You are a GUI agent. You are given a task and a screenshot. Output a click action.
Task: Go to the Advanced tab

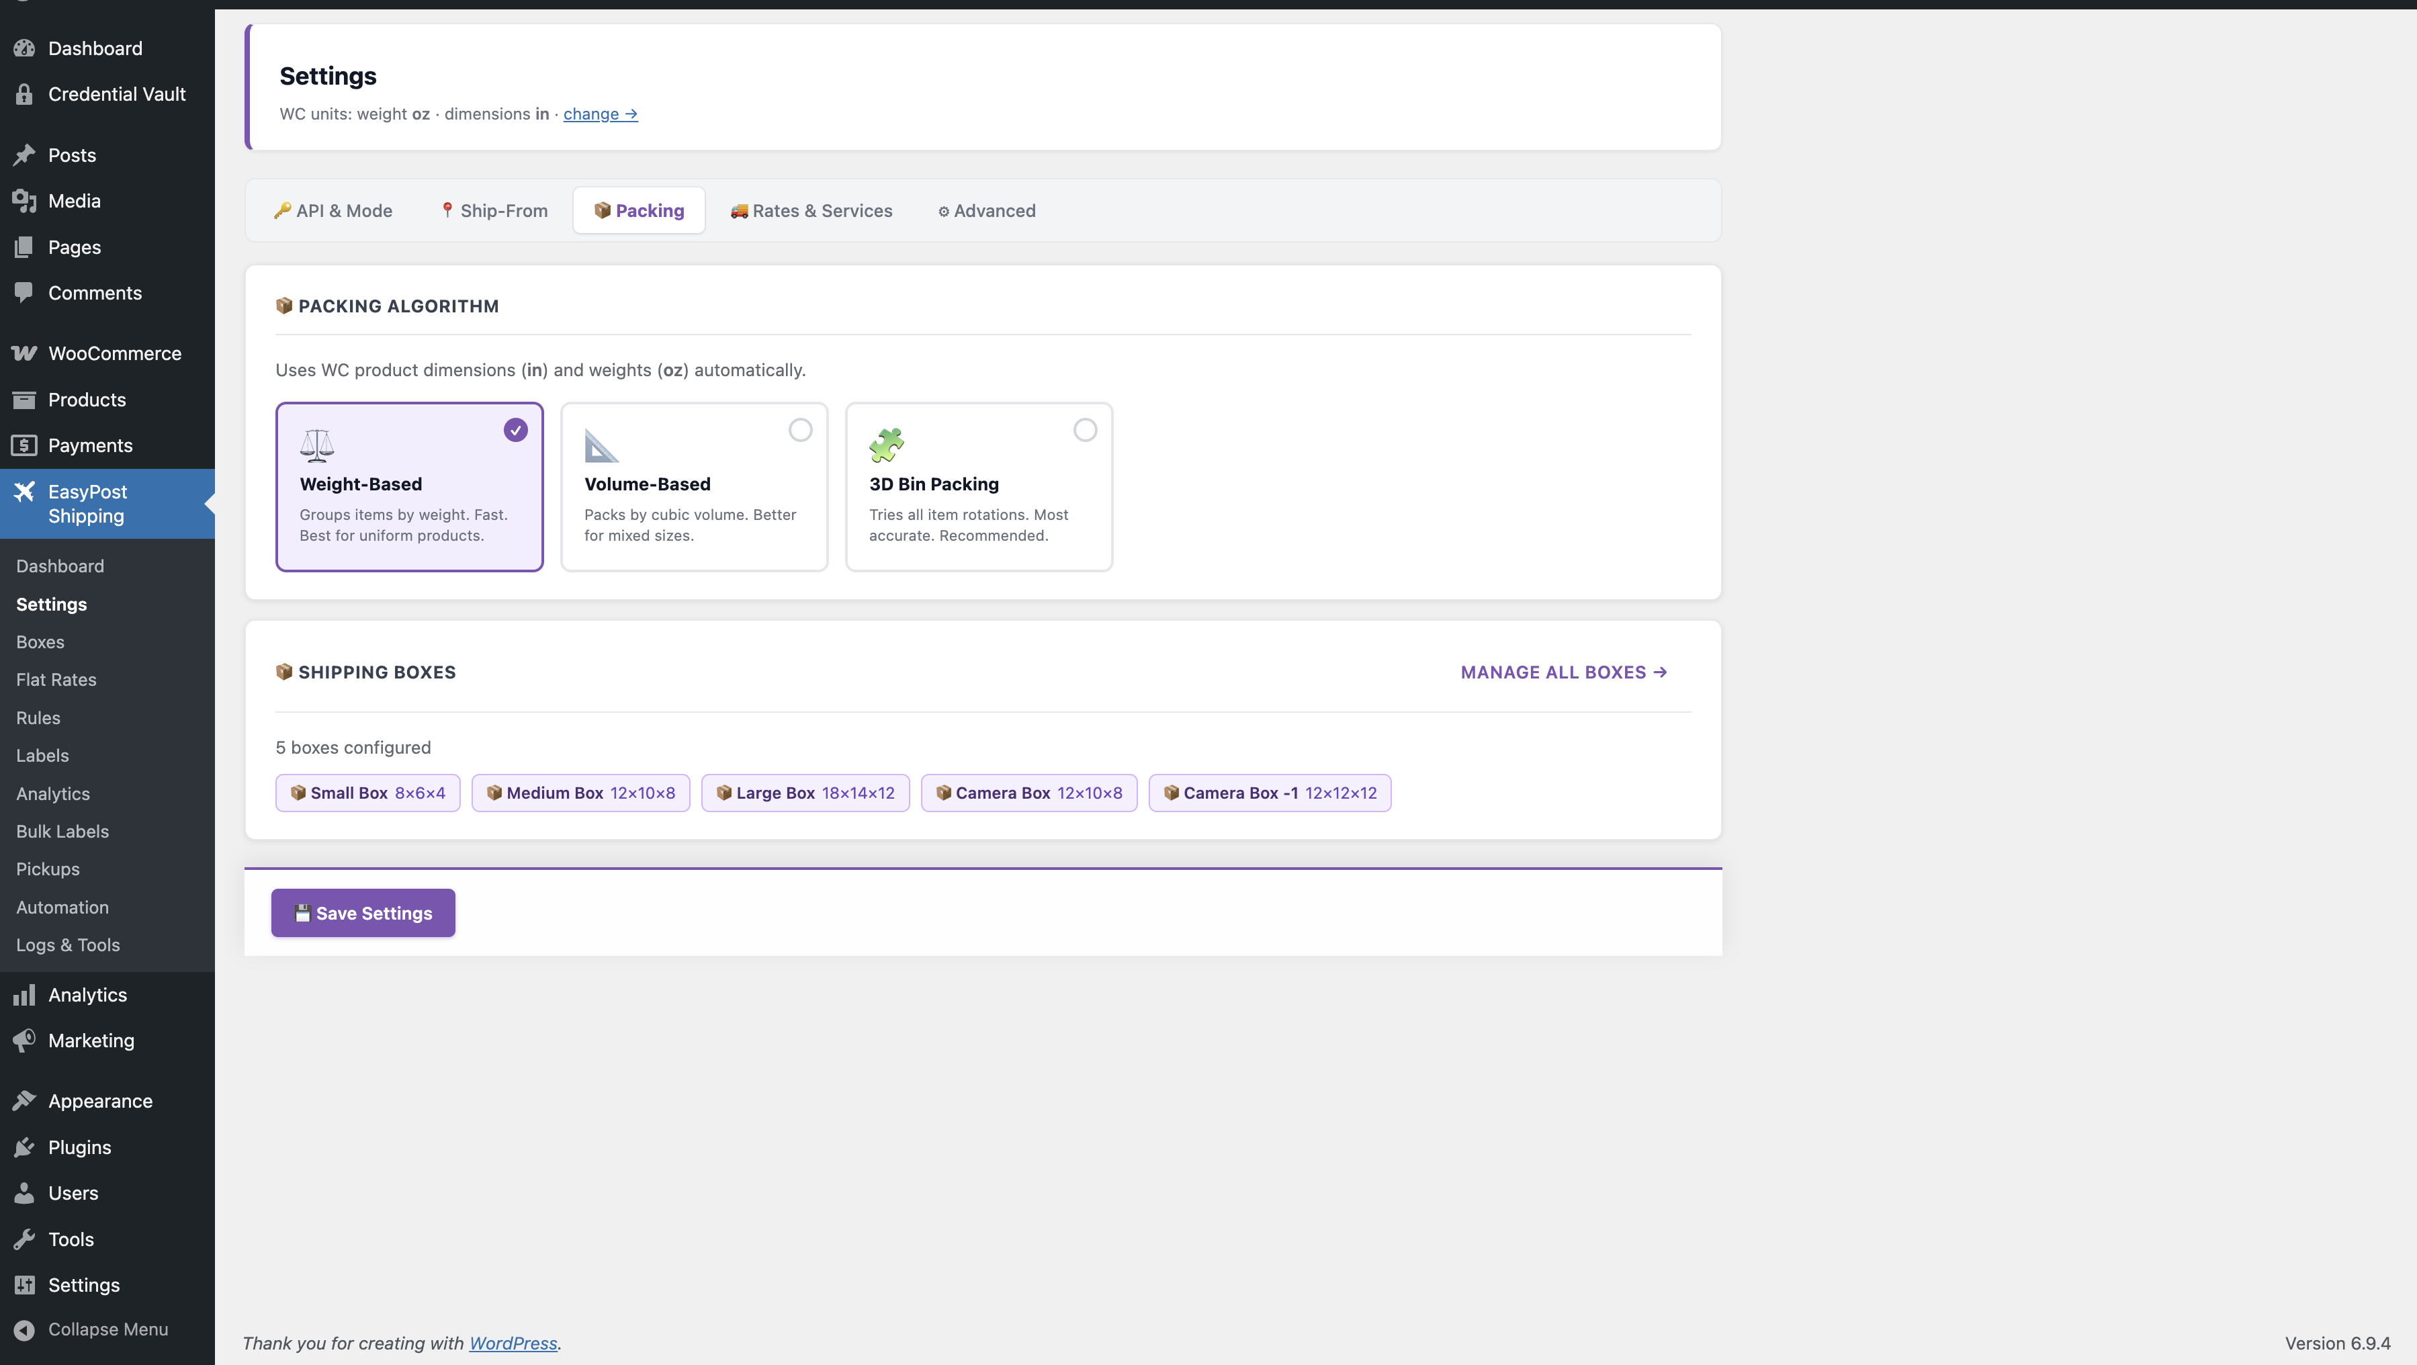coord(987,210)
